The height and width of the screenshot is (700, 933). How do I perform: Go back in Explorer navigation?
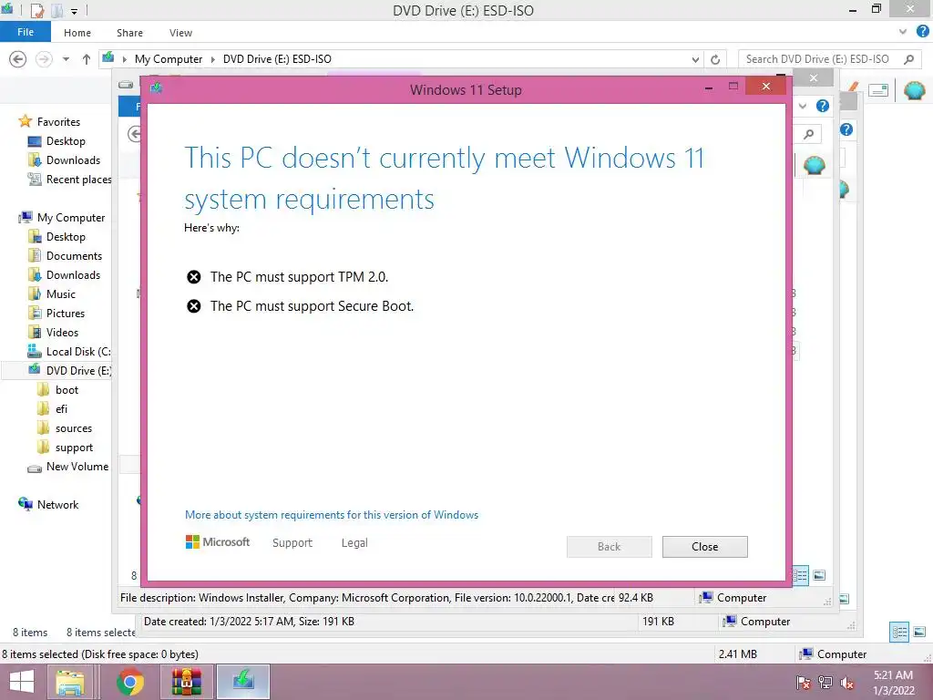18,59
